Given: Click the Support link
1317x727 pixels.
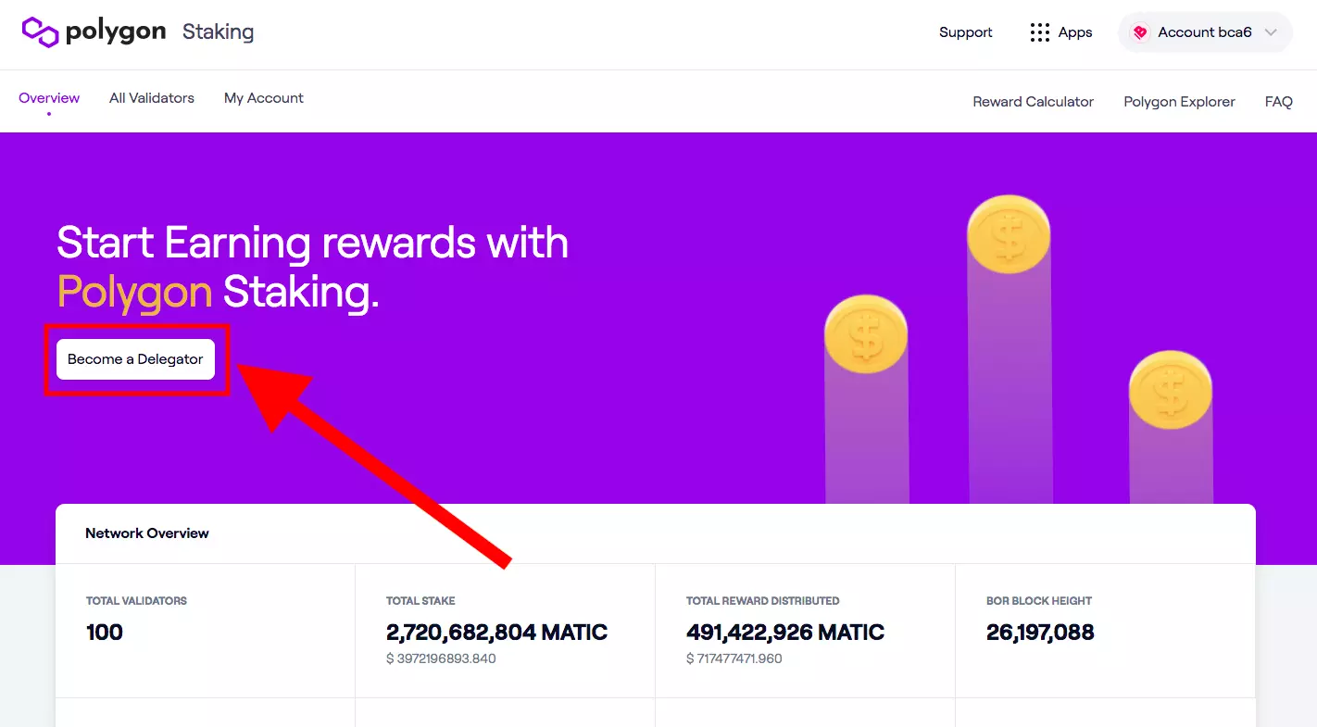Looking at the screenshot, I should (x=965, y=32).
